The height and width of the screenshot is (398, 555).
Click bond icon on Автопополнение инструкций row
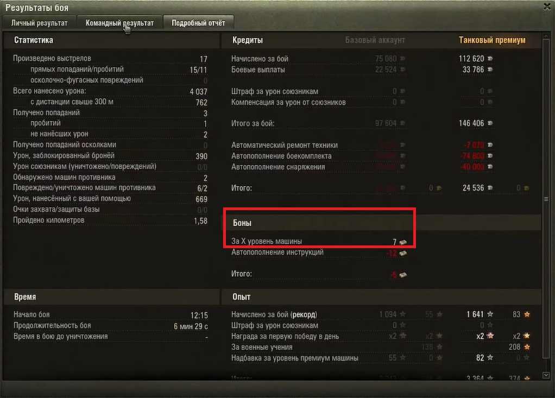(x=403, y=254)
